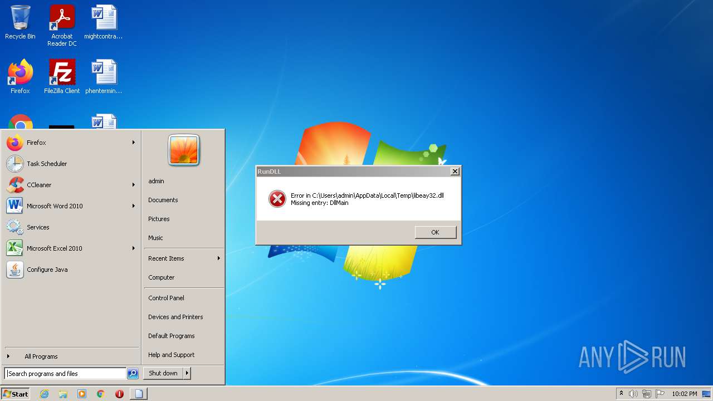Click the Excel 2010 icon in Start menu
This screenshot has width=713, height=401.
15,248
